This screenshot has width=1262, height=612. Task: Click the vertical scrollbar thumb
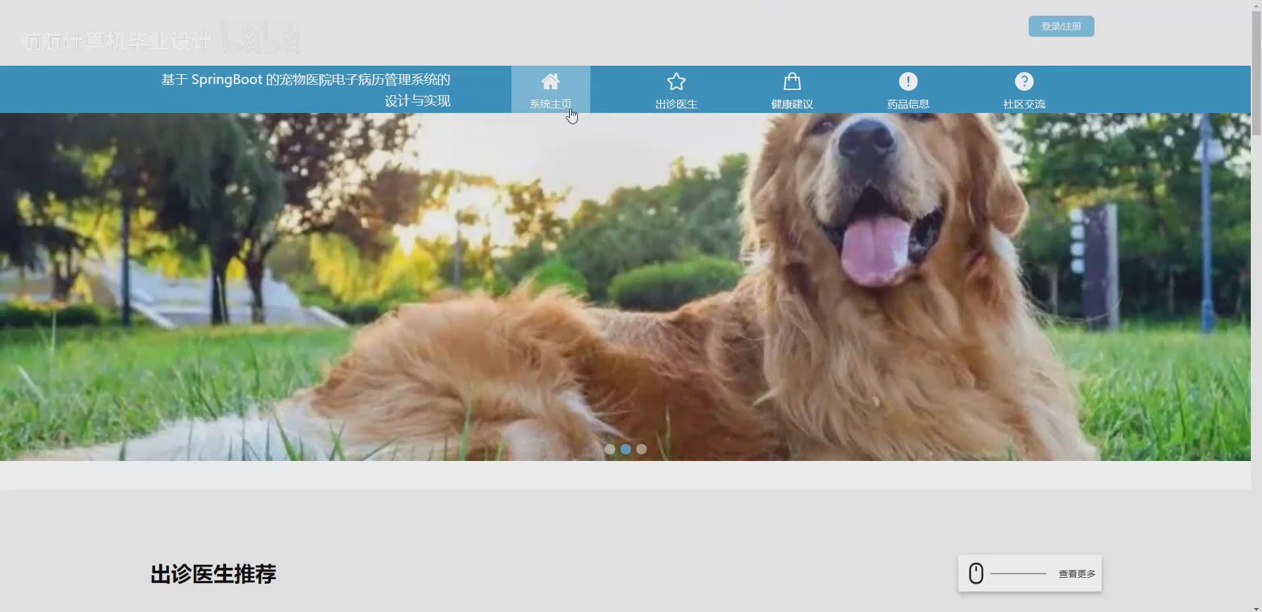(1256, 74)
